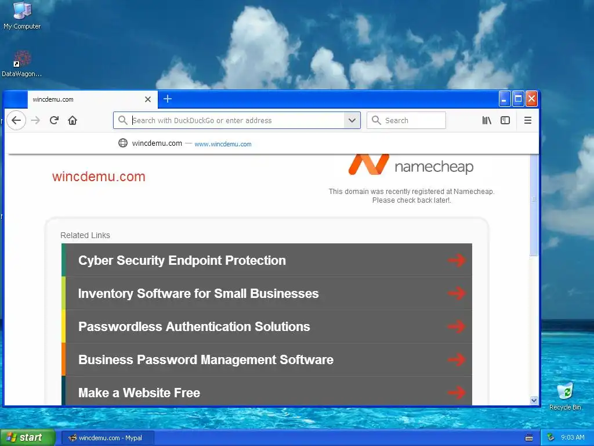
Task: Select the Recycle Bin icon
Action: pyautogui.click(x=565, y=396)
